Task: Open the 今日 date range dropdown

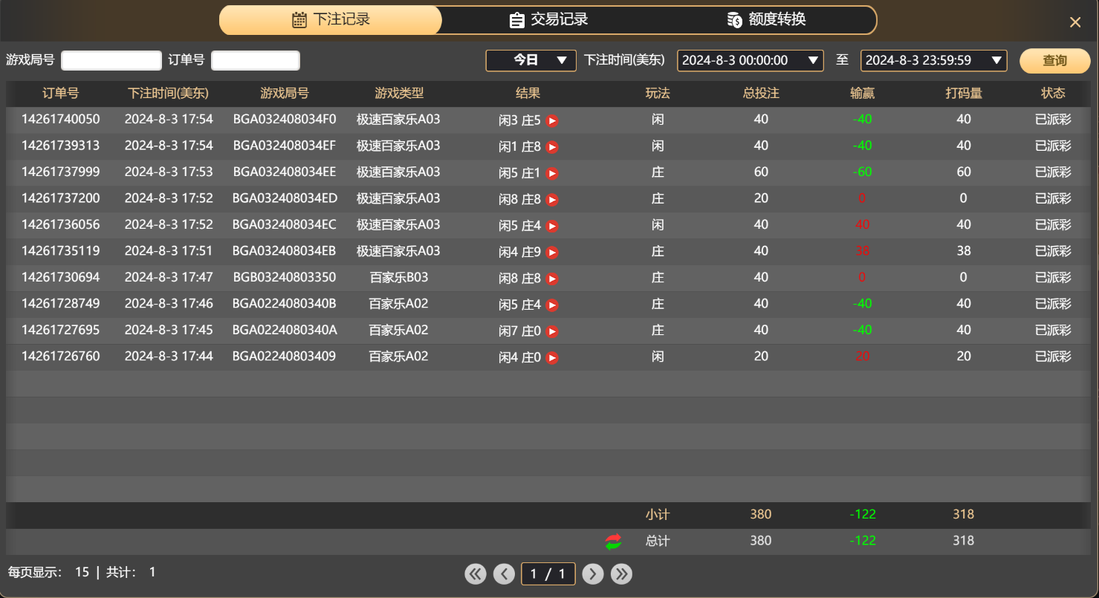Action: [530, 60]
